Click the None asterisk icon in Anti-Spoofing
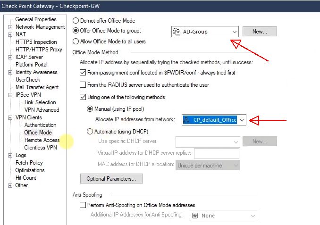This screenshot has height=225, width=320. (x=195, y=216)
